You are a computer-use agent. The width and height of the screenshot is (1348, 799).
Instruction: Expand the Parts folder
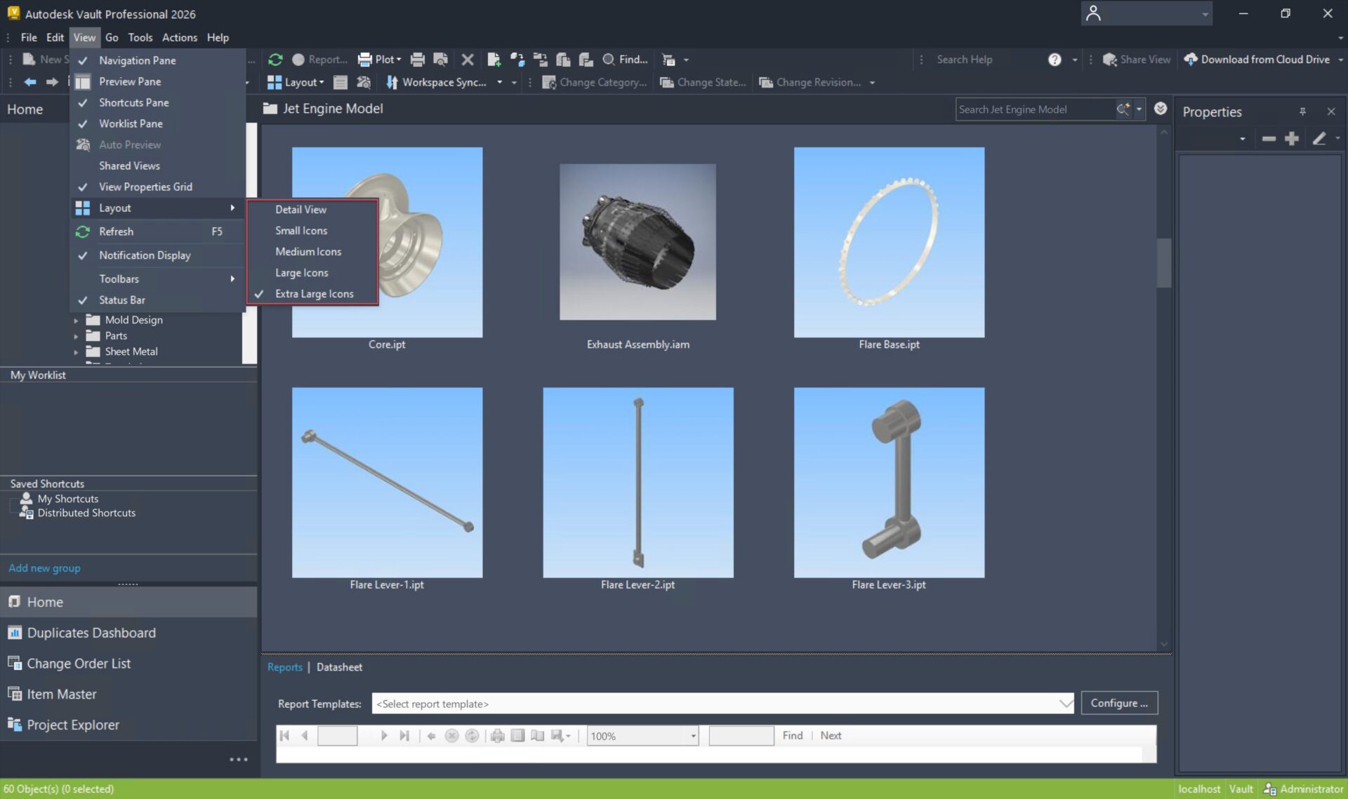point(77,336)
